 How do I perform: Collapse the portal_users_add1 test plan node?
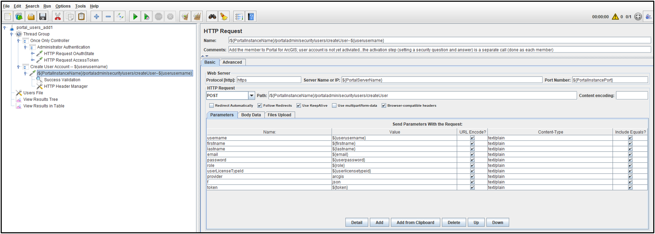(5, 27)
